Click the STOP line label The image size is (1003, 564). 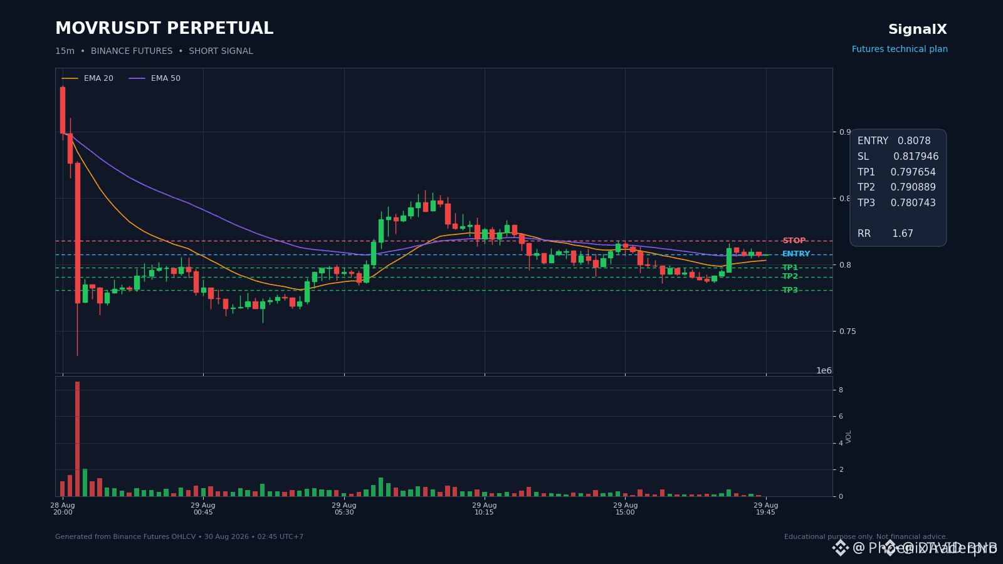(x=794, y=241)
